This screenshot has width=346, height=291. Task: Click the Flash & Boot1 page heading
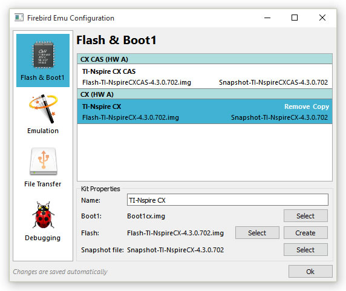click(x=116, y=41)
